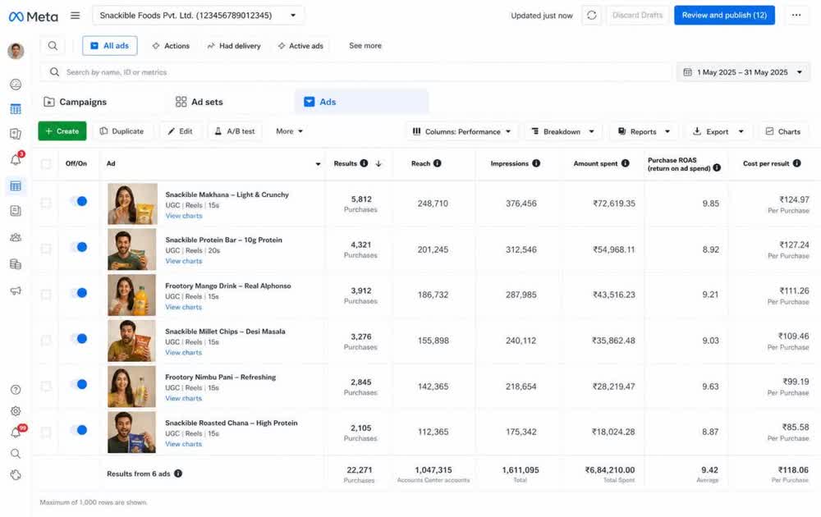Click the magnifier filter icon beside All ads
The width and height of the screenshot is (821, 517).
click(x=53, y=46)
